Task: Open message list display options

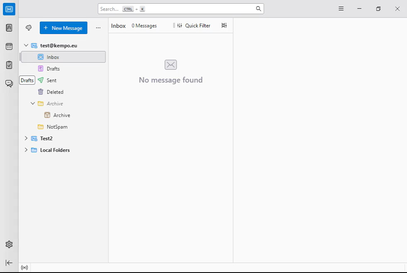Action: pos(224,26)
